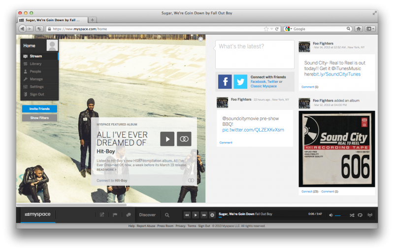
Task: Bookmark the page with the star icon
Action: [x=266, y=29]
